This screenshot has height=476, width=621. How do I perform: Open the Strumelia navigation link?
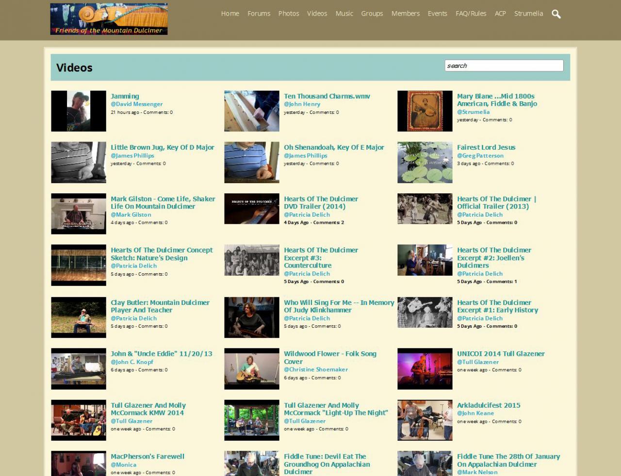(528, 14)
